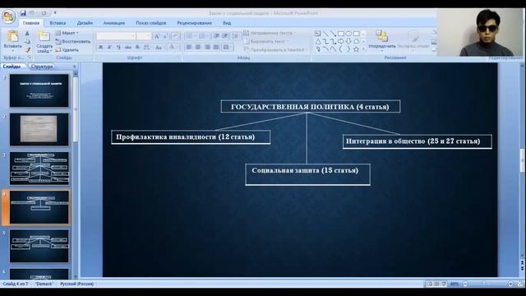Click the Increase List Level icon
Screen dimensions: 526x296
tap(225, 36)
